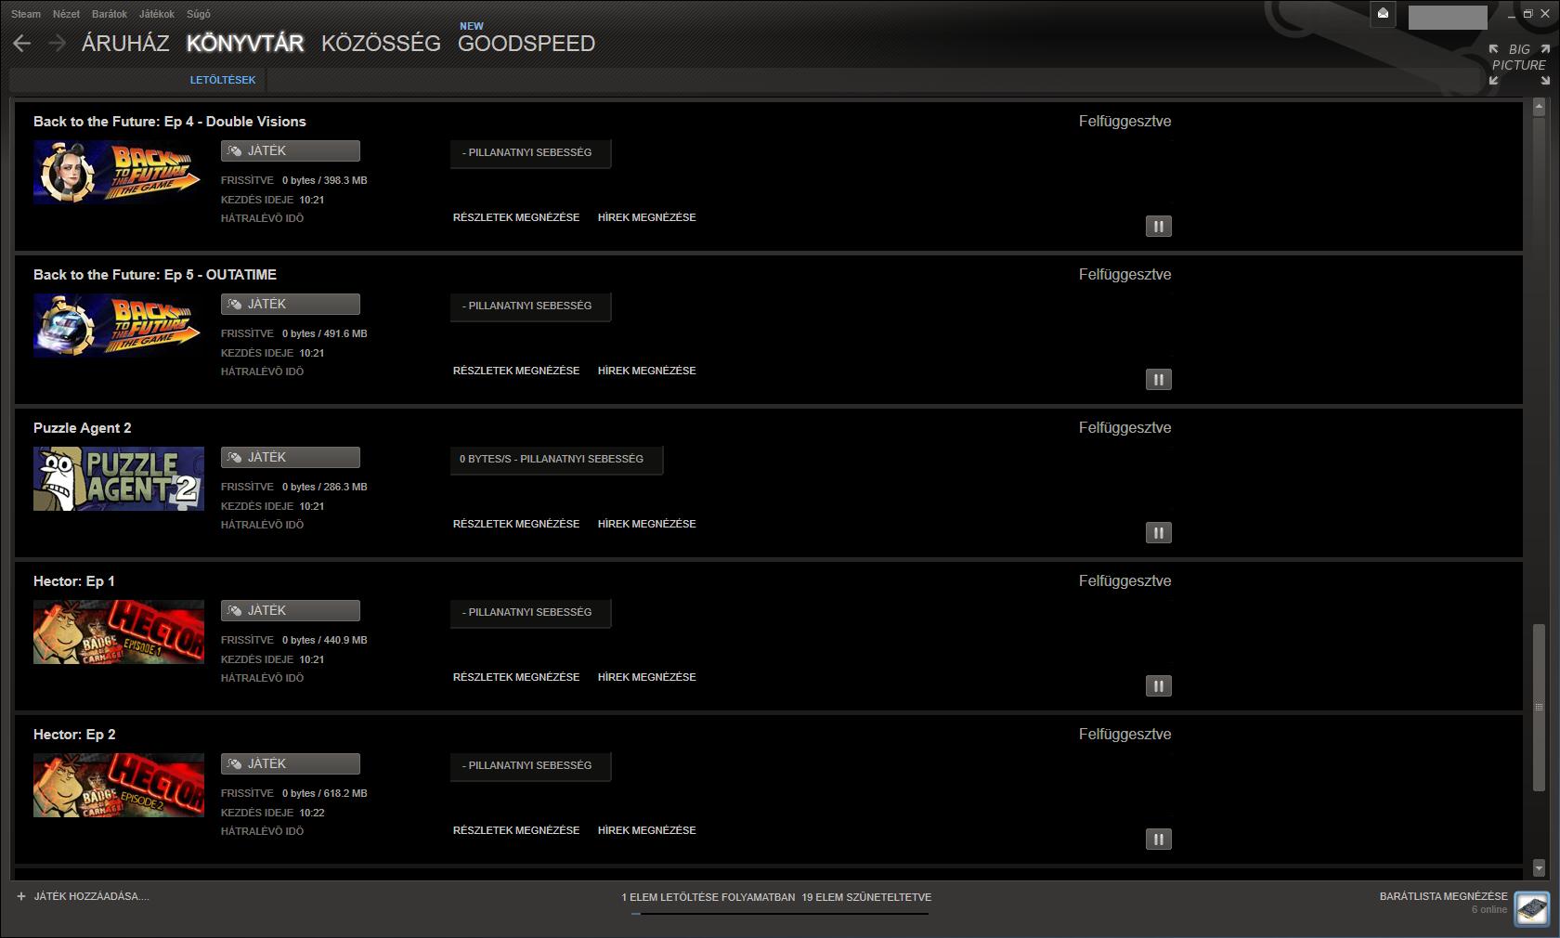Switch to Big Picture mode
This screenshot has height=938, width=1560.
[1519, 64]
